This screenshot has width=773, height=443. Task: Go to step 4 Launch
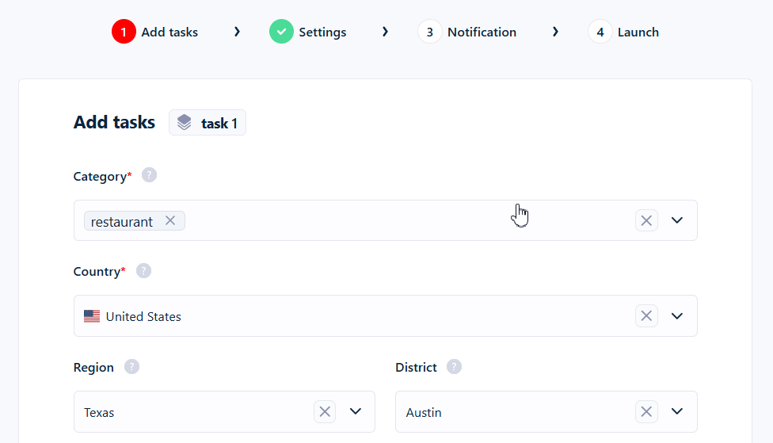(623, 32)
